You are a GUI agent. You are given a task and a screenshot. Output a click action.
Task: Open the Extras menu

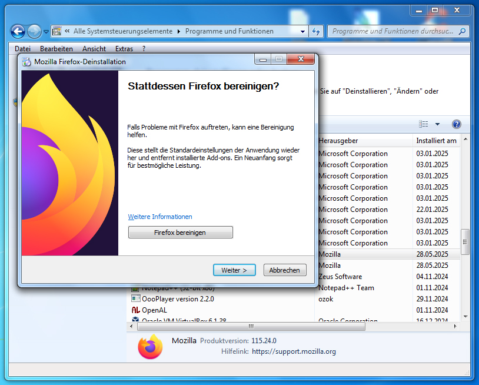point(124,49)
